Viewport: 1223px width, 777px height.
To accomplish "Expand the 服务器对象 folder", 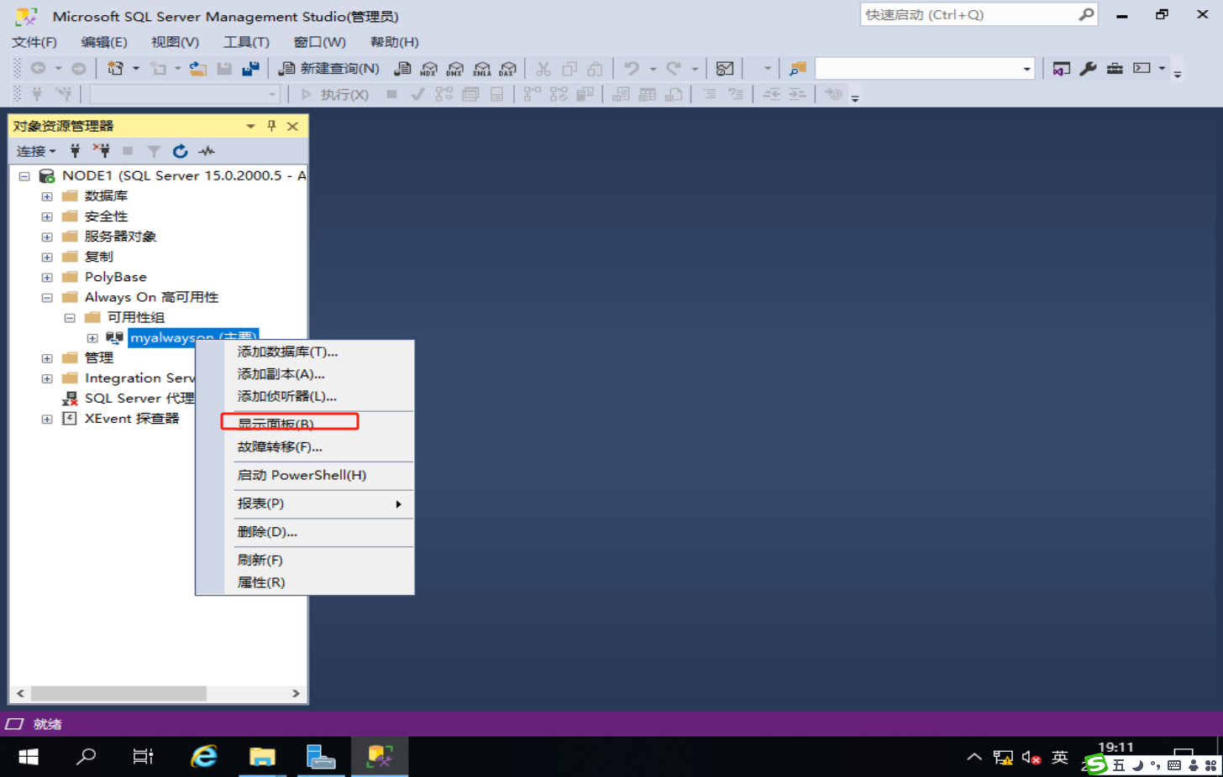I will pyautogui.click(x=47, y=237).
